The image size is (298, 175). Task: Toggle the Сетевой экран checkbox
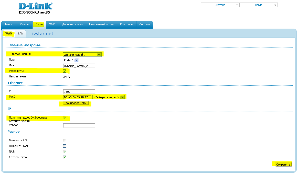coord(65,157)
